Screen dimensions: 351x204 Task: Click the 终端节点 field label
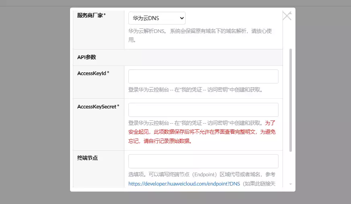[87, 158]
